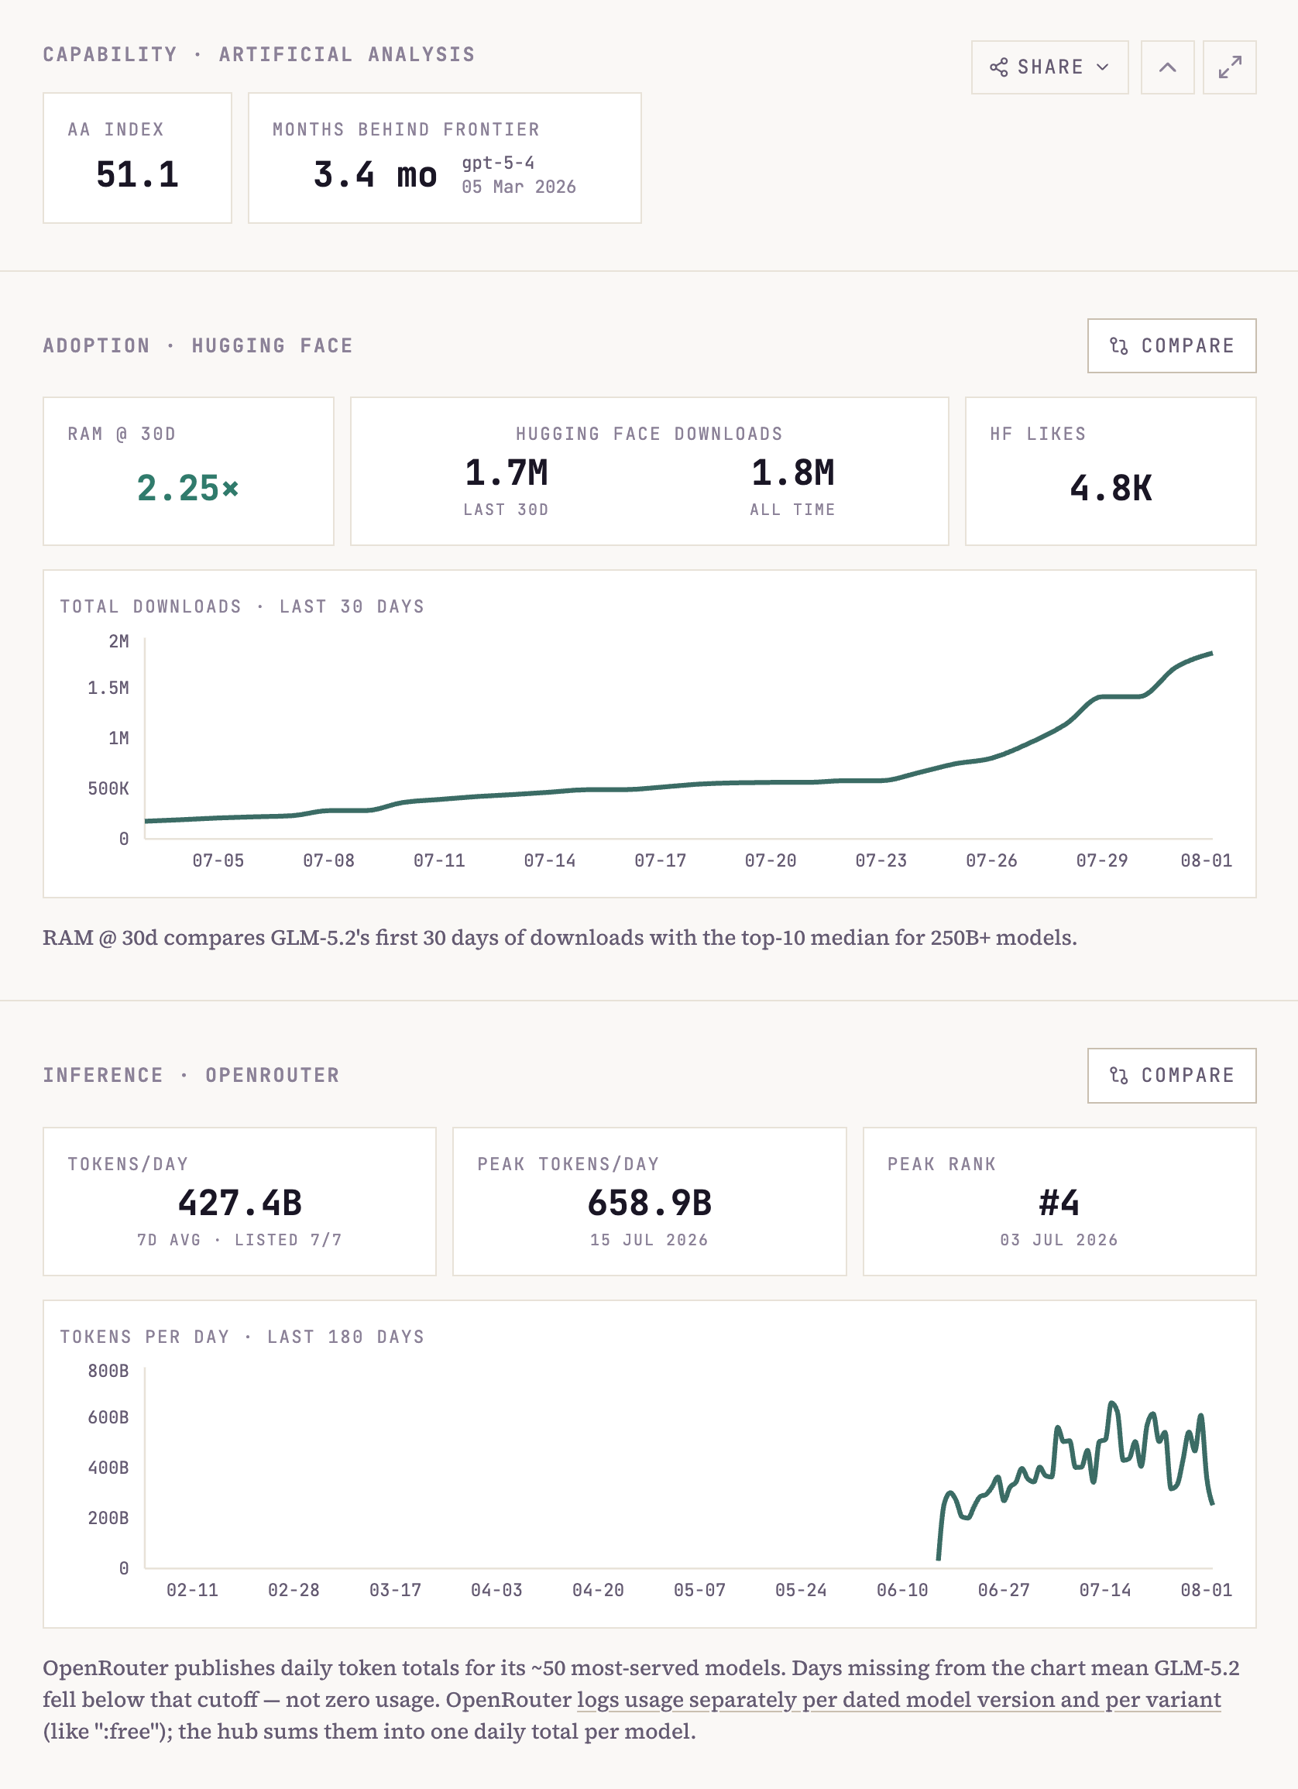The image size is (1298, 1789).
Task: Click the Peak Rank #4 card
Action: [x=1059, y=1201]
